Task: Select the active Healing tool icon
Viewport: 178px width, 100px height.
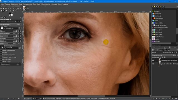Action: (x=4, y=11)
